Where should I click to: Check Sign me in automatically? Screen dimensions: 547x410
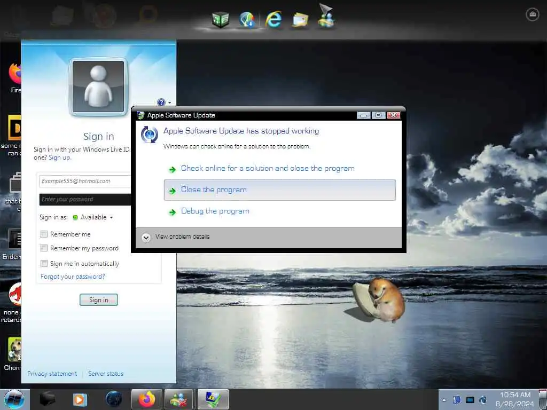44,264
